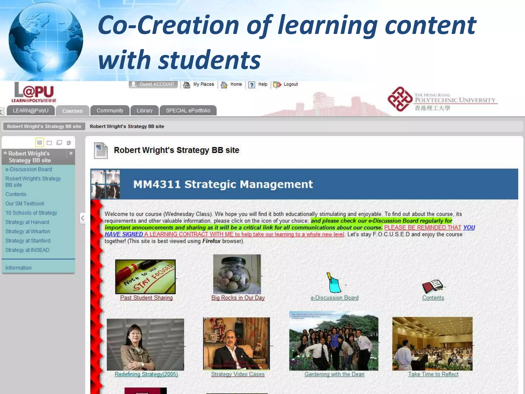Screen dimensions: 525x394
Task: Open Information in the sidebar menu
Action: click(x=18, y=268)
